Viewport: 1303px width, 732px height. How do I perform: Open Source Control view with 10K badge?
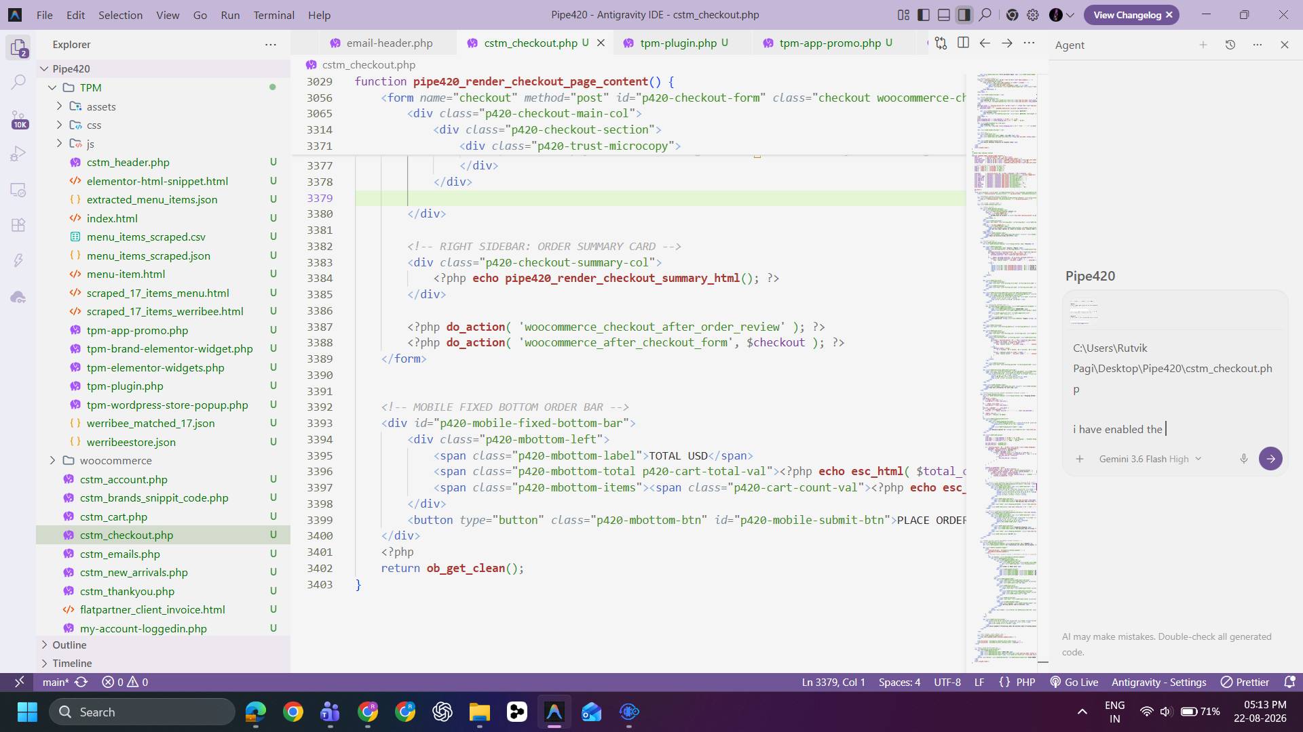18,119
